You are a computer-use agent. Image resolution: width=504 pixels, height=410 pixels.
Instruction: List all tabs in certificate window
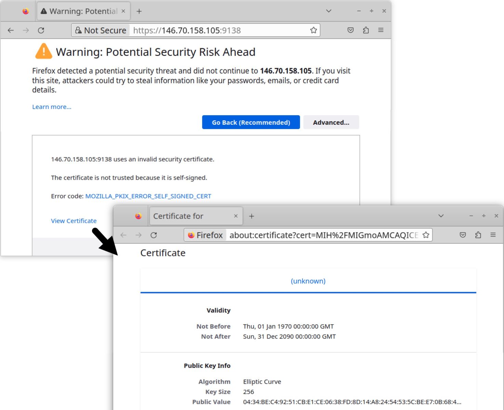[441, 216]
